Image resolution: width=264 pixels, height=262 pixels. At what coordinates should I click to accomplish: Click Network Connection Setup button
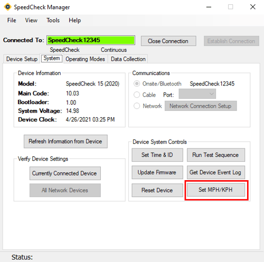(201, 106)
